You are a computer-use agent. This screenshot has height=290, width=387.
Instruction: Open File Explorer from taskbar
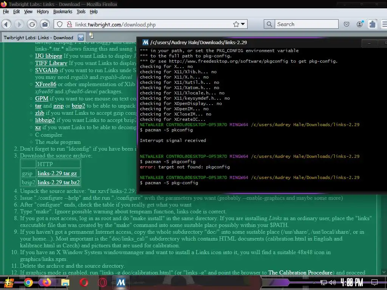(x=65, y=282)
